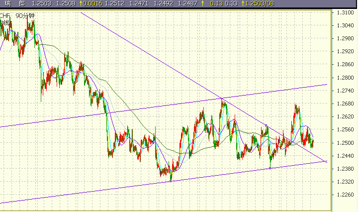358x212 pixels.
Task: Click the 1.2920 price axis label
Action: 345,51
